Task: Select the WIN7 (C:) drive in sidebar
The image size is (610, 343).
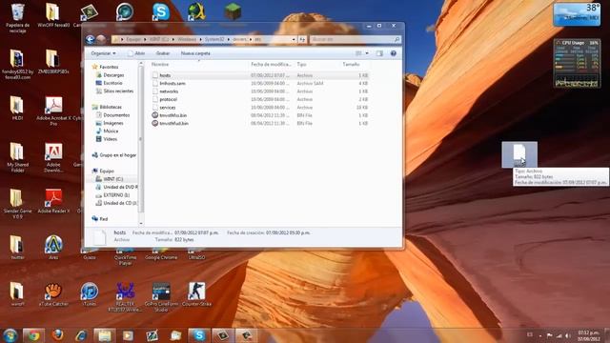Action: click(x=112, y=179)
